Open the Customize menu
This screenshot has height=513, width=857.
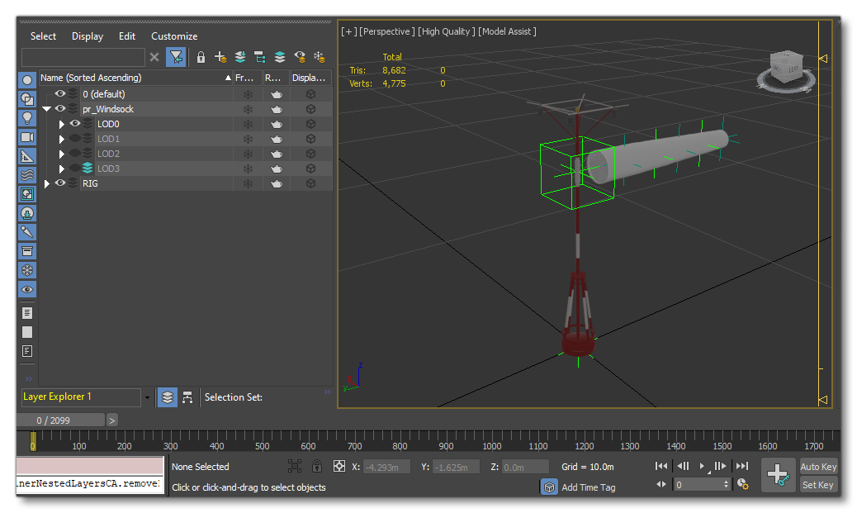[x=174, y=36]
